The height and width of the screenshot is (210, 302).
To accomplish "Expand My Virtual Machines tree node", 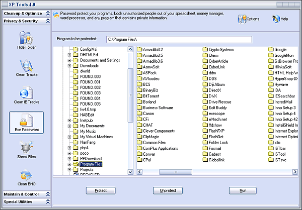I will click(x=69, y=137).
